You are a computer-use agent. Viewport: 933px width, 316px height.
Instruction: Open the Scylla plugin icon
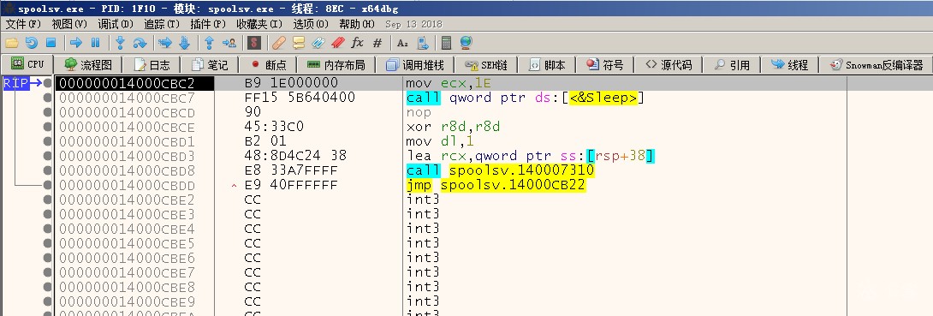pos(254,43)
